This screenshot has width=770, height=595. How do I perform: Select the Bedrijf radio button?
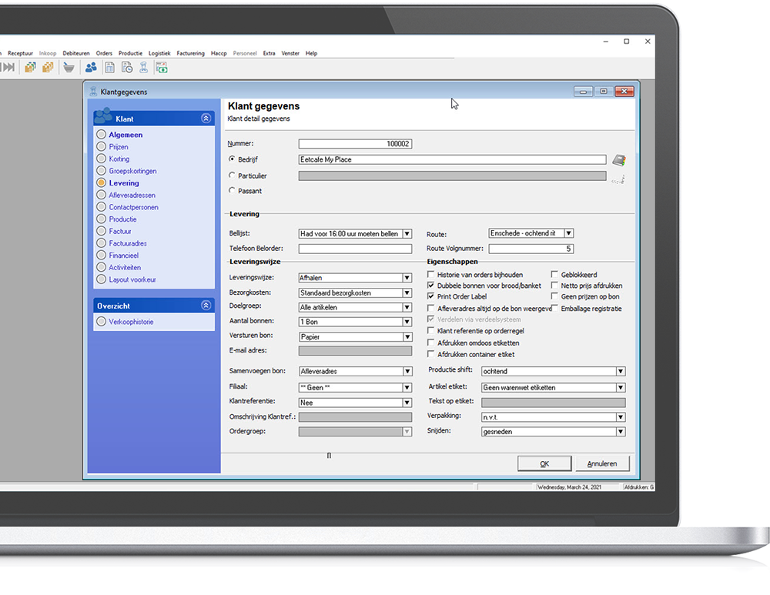pos(232,159)
